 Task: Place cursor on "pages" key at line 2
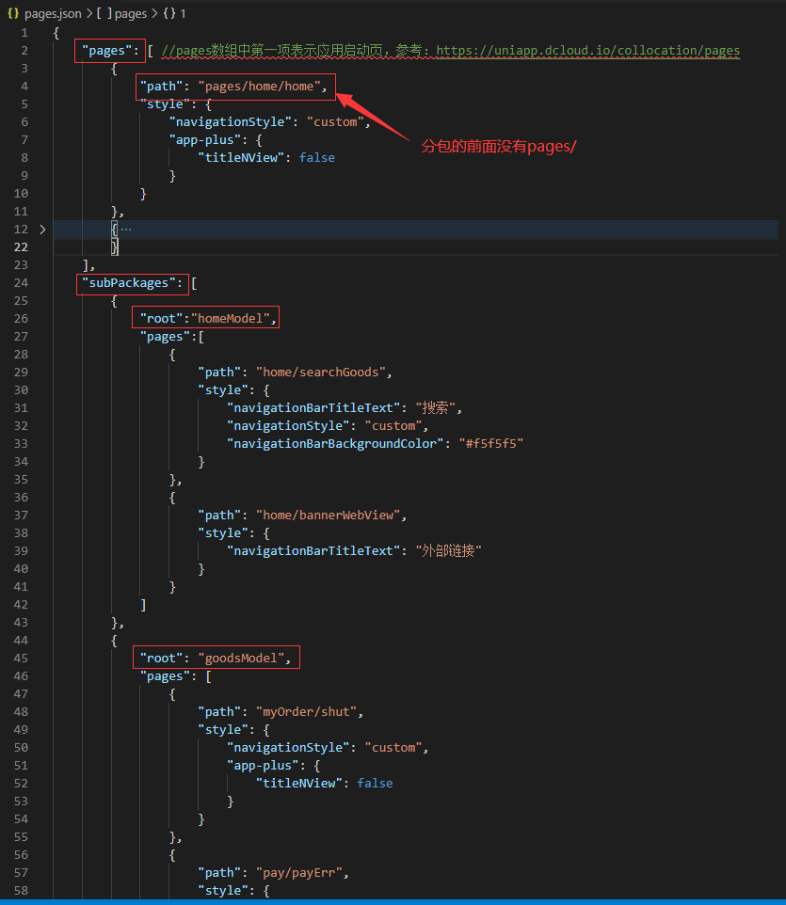107,50
